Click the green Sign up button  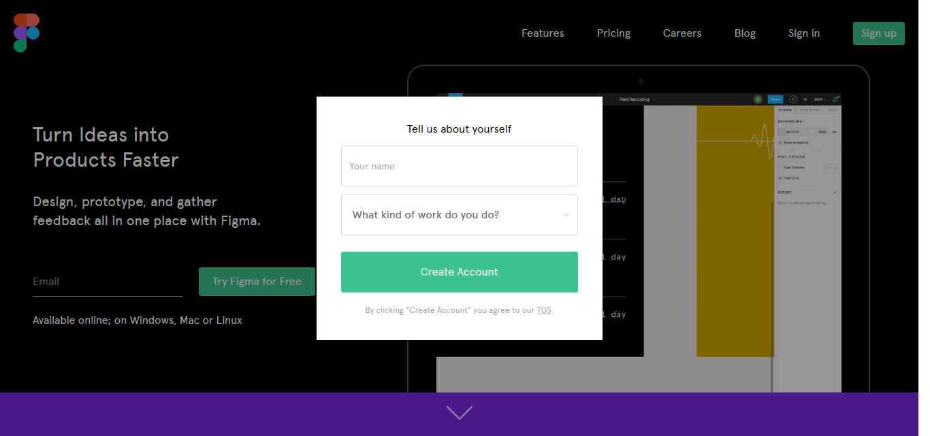coord(878,33)
